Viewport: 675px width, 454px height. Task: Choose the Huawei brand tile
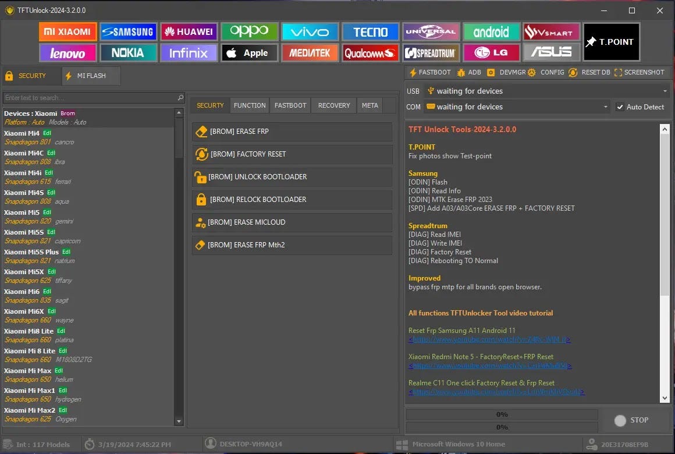click(189, 32)
